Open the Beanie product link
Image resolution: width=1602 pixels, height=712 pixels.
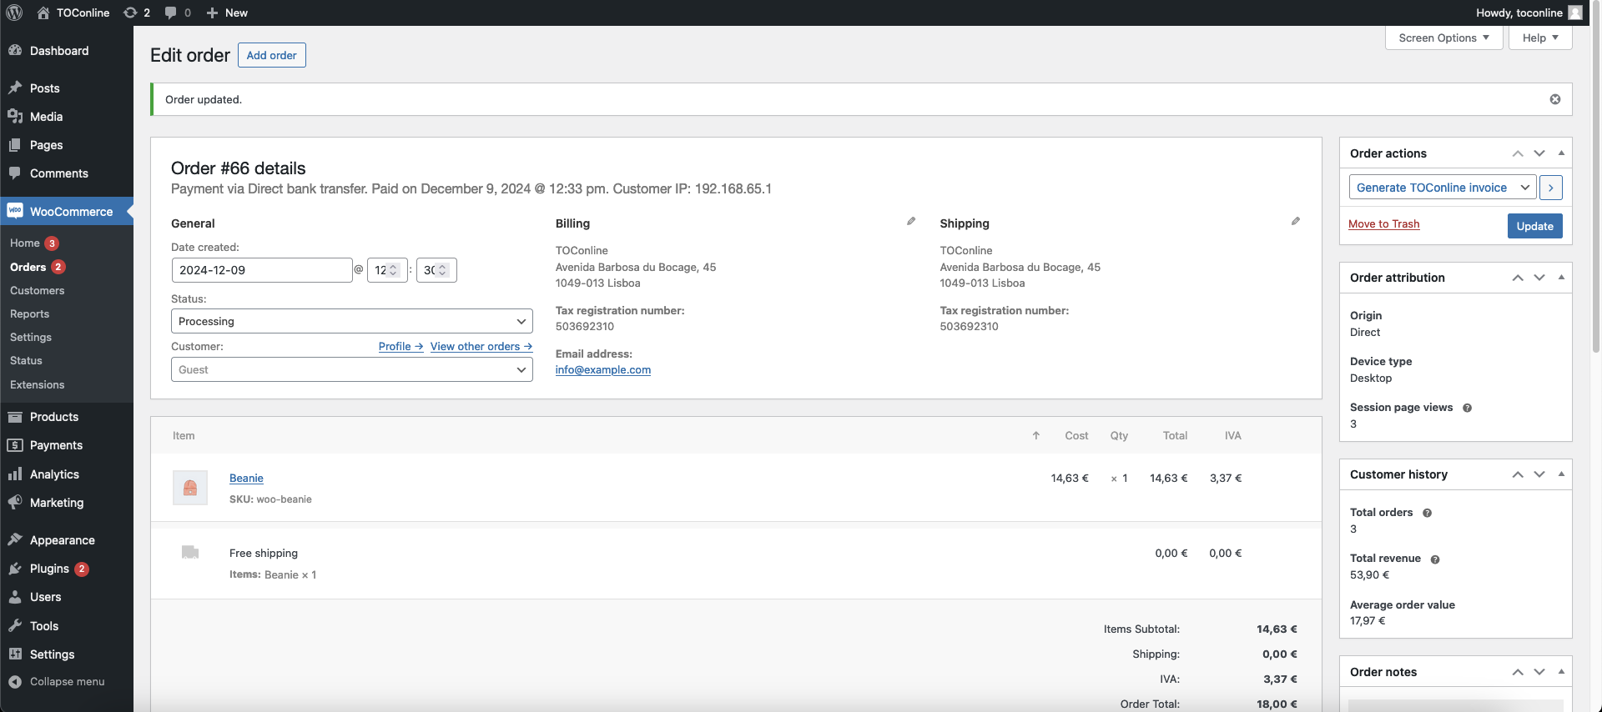246,478
